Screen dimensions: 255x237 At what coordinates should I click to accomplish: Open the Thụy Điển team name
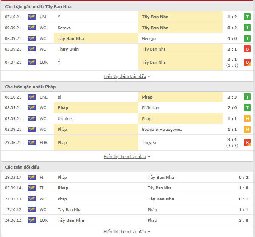pyautogui.click(x=68, y=49)
